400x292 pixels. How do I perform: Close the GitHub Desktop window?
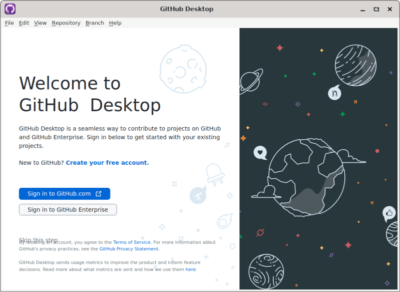pos(390,9)
